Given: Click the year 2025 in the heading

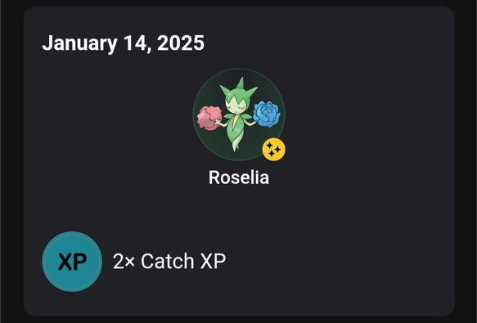Looking at the screenshot, I should (x=181, y=43).
